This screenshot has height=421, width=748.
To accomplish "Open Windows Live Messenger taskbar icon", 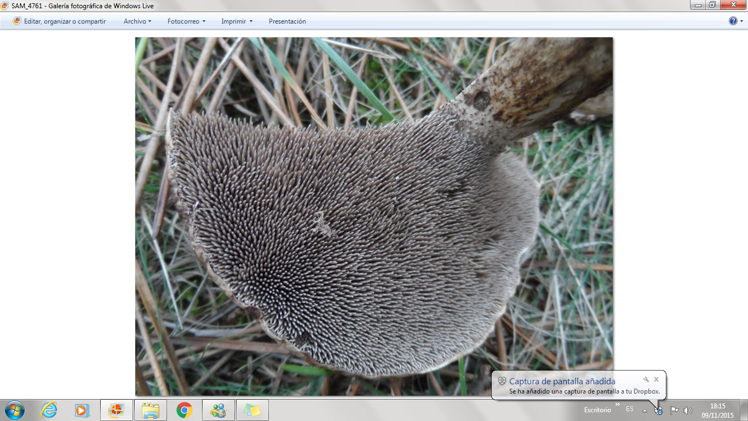I will [218, 410].
